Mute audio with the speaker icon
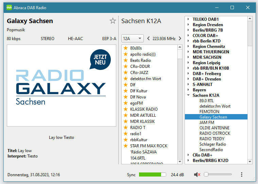The height and width of the screenshot is (184, 258). pos(197,174)
